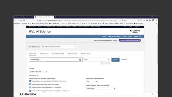Image resolution: width=172 pixels, height=97 pixels.
Task: Click the Reset link
Action: pyautogui.click(x=109, y=63)
